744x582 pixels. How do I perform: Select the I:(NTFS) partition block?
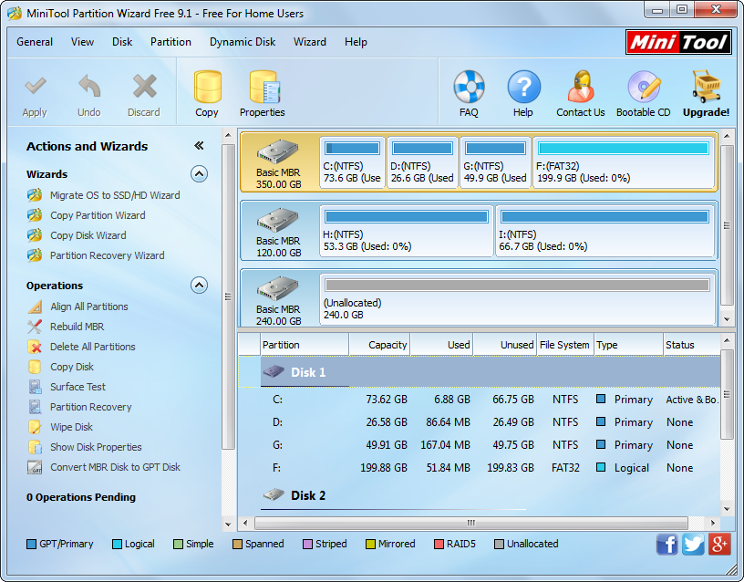click(605, 231)
